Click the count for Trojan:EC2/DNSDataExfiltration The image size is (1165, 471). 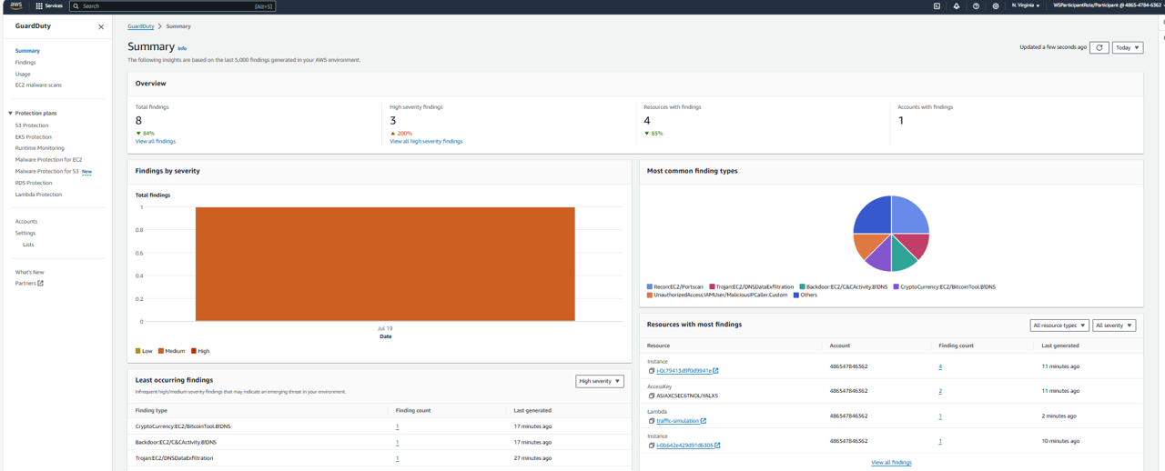click(x=397, y=458)
